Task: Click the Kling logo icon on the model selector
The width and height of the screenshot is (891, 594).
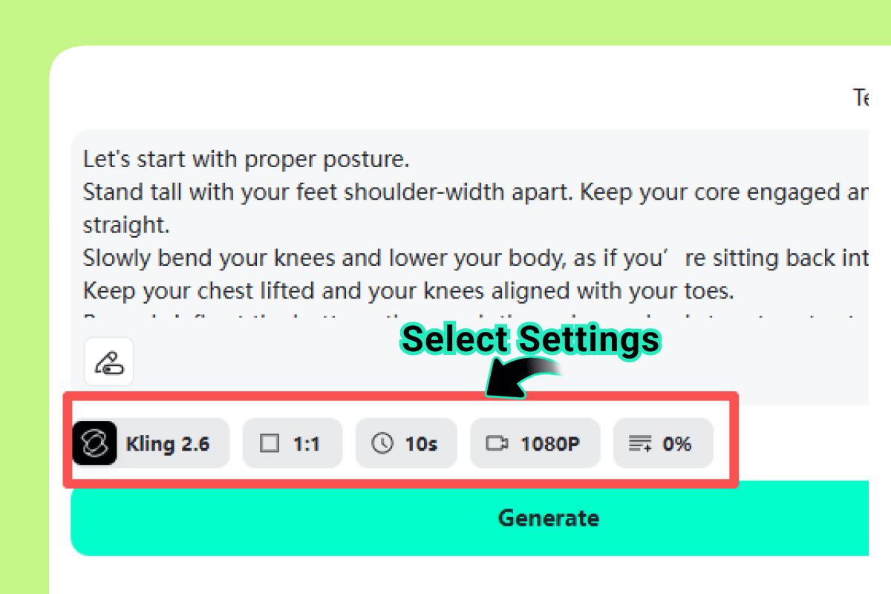Action: pos(94,443)
